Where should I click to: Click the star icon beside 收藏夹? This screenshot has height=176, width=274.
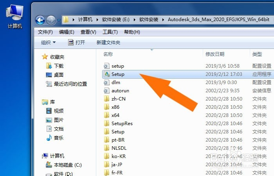click(x=45, y=57)
